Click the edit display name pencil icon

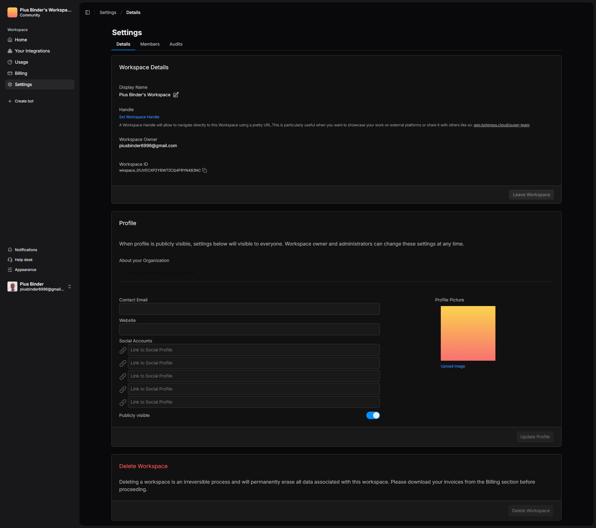pos(176,95)
